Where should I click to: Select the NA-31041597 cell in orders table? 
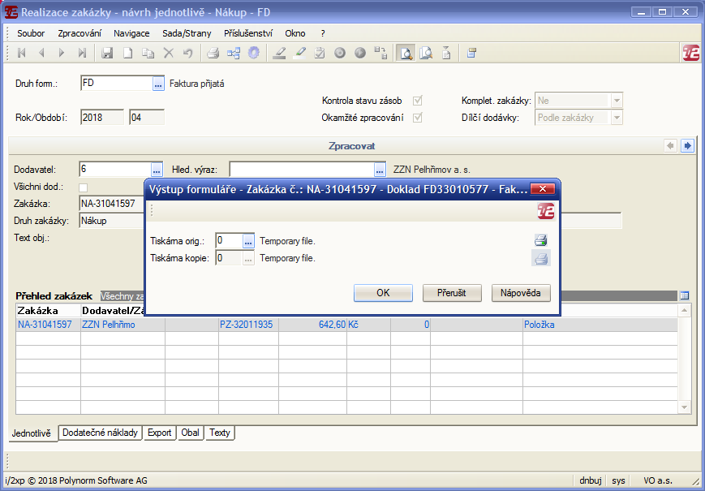[48, 325]
